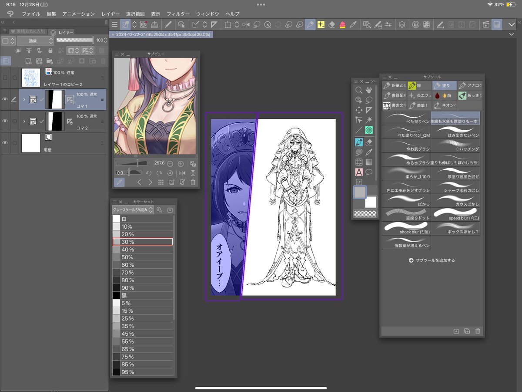This screenshot has width=522, height=392.
Task: Create a new layer folder
Action: coord(49,61)
